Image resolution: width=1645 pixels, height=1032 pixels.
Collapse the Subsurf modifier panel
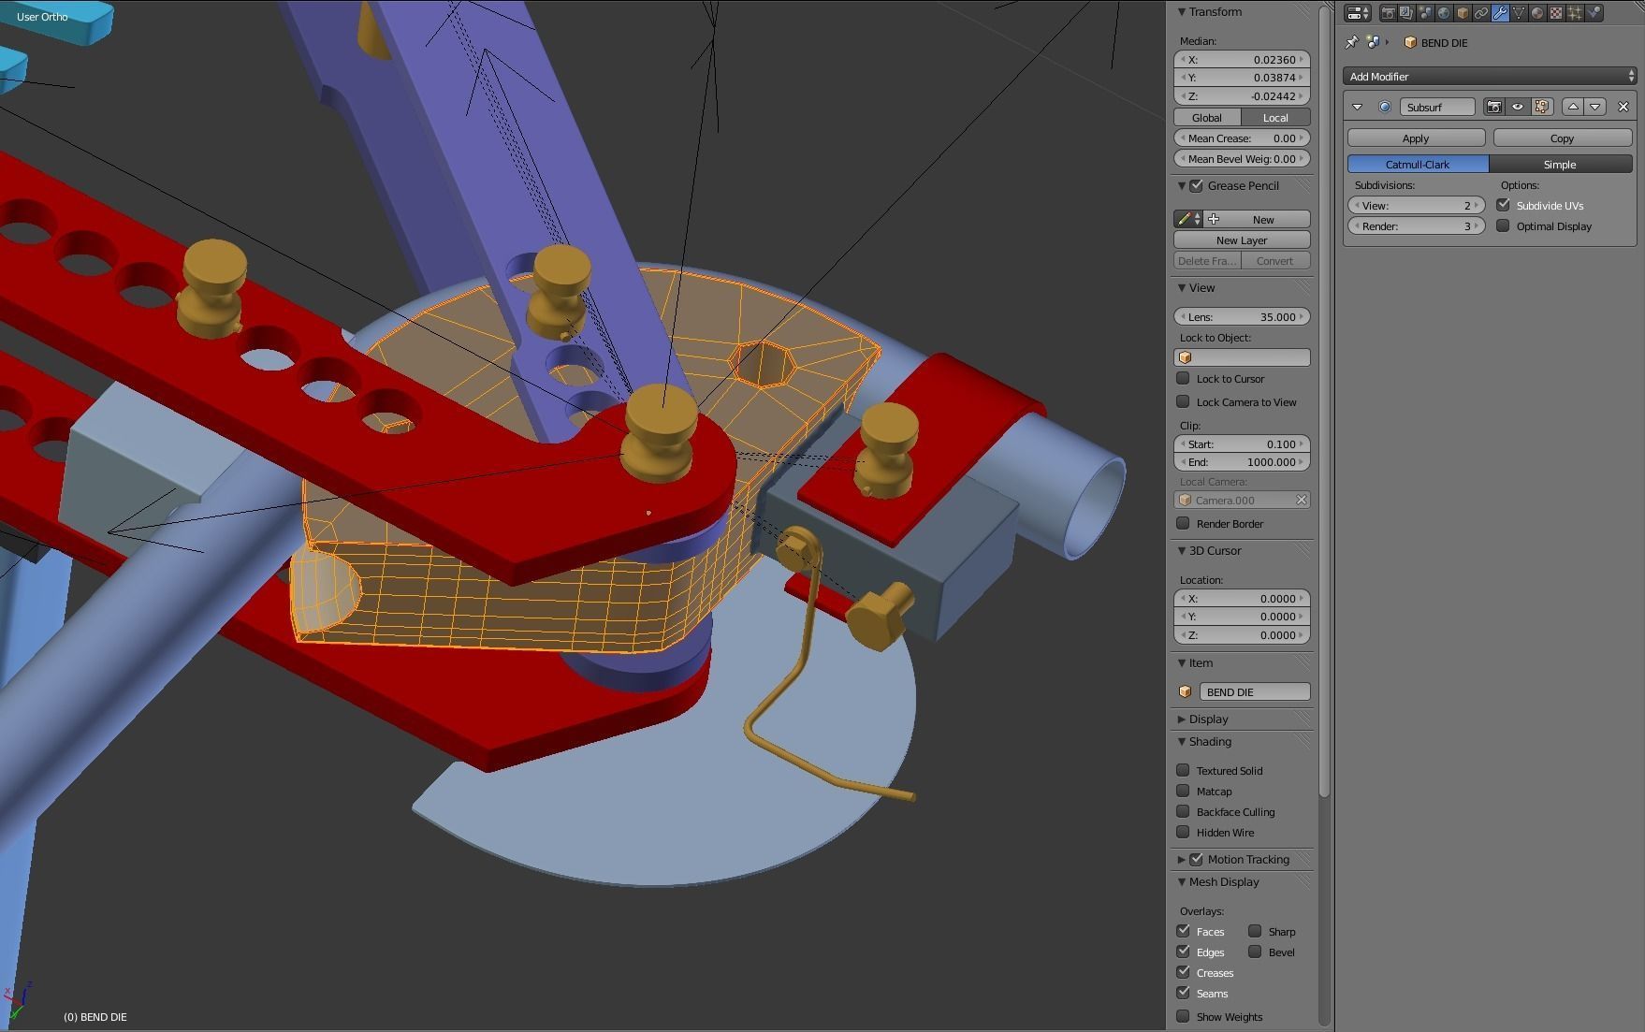click(x=1357, y=107)
